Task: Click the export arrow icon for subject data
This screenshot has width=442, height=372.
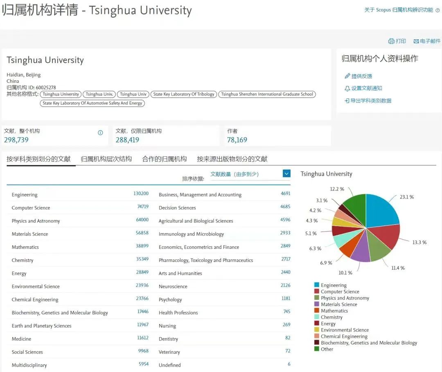Action: (x=347, y=101)
